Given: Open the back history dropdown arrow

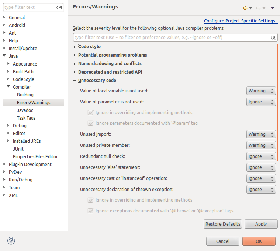Looking at the screenshot, I should tap(251, 8).
